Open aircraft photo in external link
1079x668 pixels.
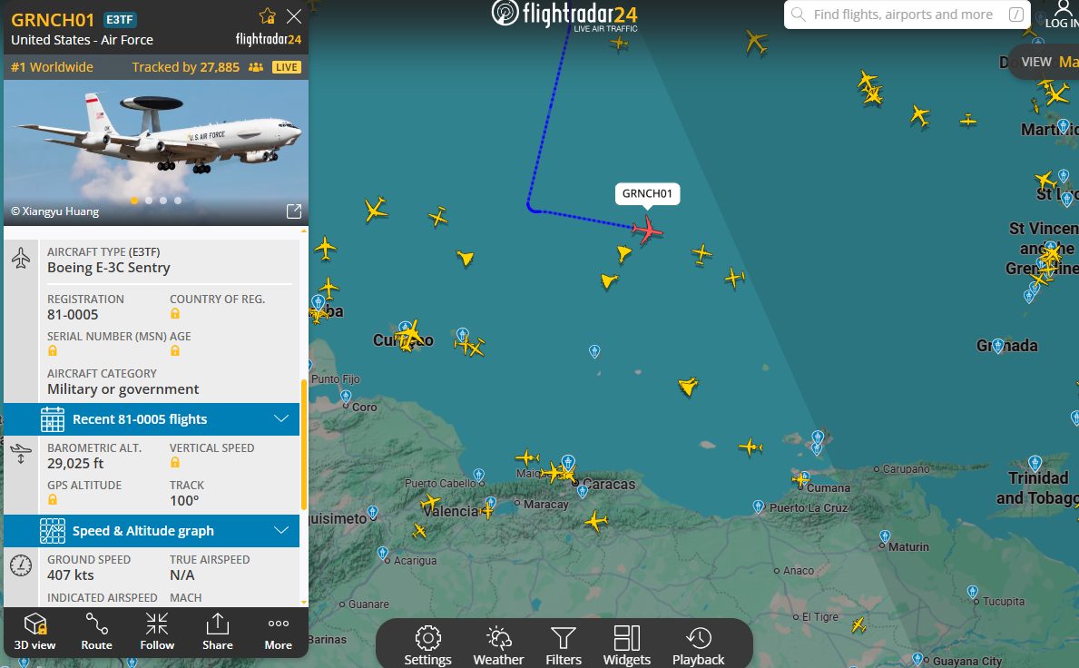tap(294, 211)
